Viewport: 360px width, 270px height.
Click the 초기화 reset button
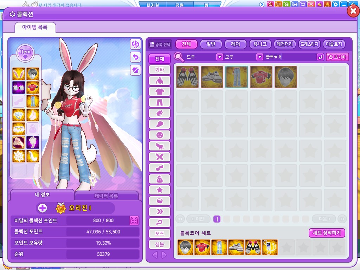337,57
